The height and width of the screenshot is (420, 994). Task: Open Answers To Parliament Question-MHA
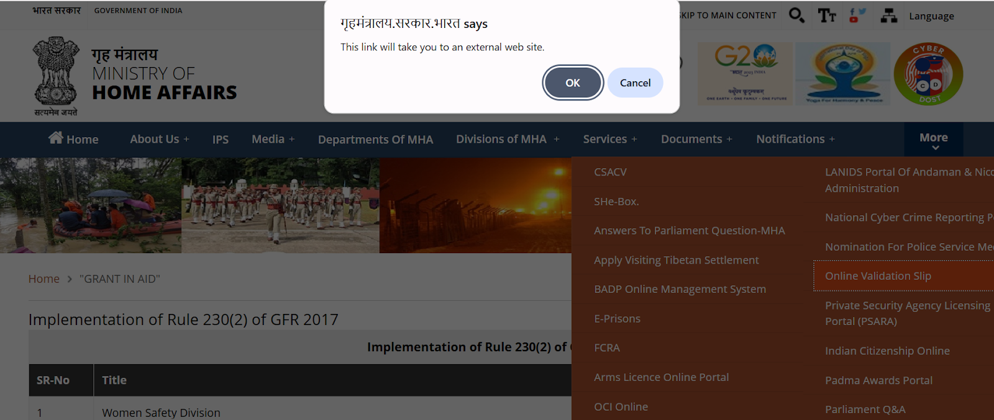[690, 231]
